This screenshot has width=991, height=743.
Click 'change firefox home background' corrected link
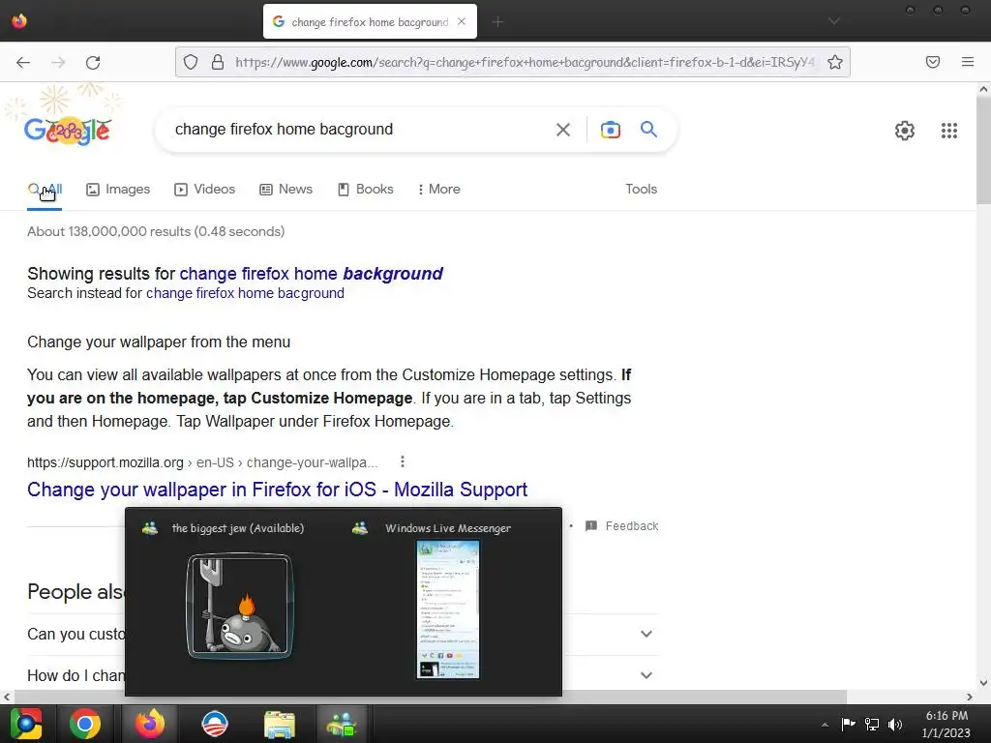(311, 274)
